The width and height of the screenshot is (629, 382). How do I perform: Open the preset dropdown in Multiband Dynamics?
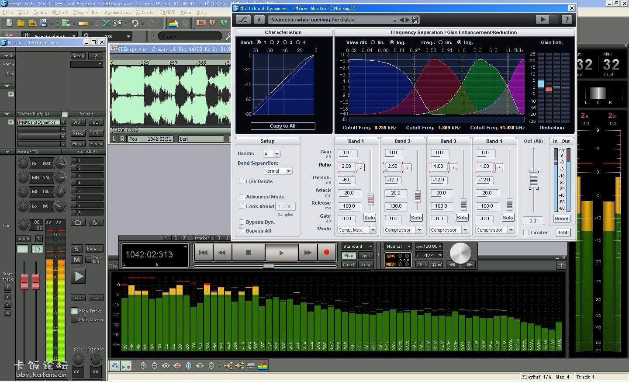point(394,20)
